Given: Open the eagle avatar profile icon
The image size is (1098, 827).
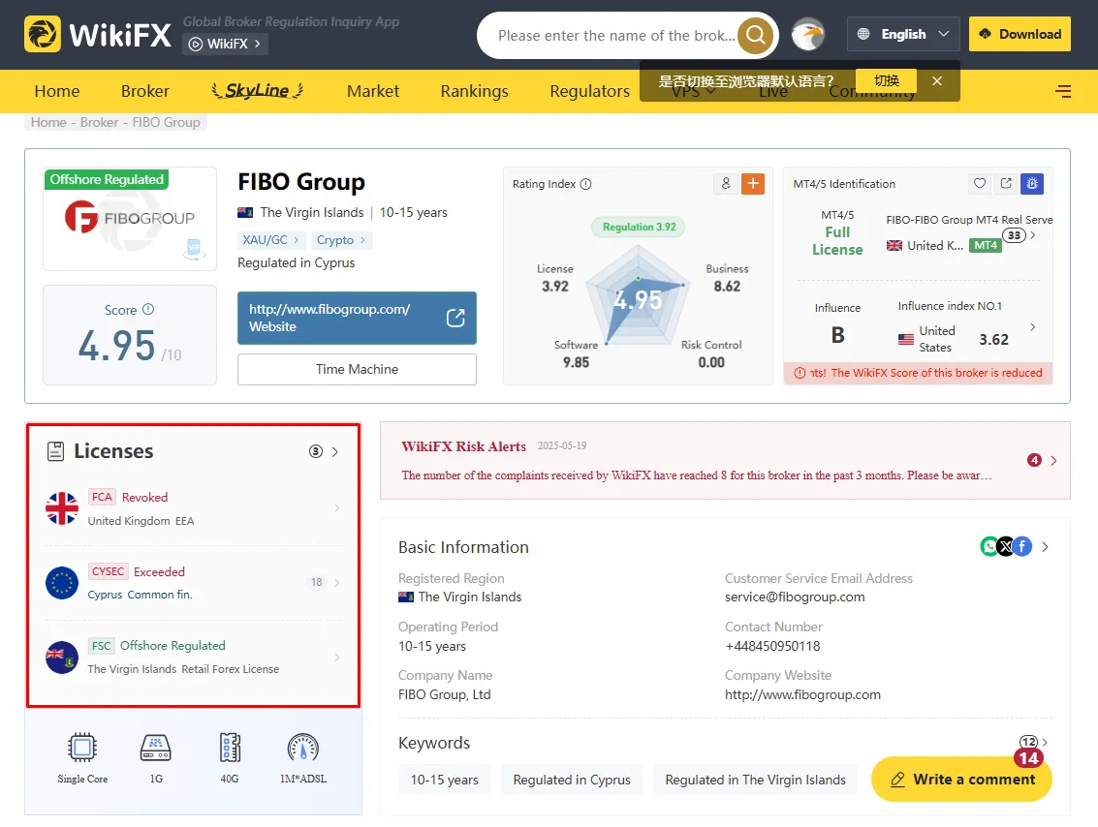Looking at the screenshot, I should point(808,34).
